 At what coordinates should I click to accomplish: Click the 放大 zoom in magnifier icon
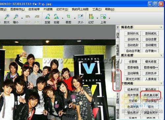tap(7, 17)
